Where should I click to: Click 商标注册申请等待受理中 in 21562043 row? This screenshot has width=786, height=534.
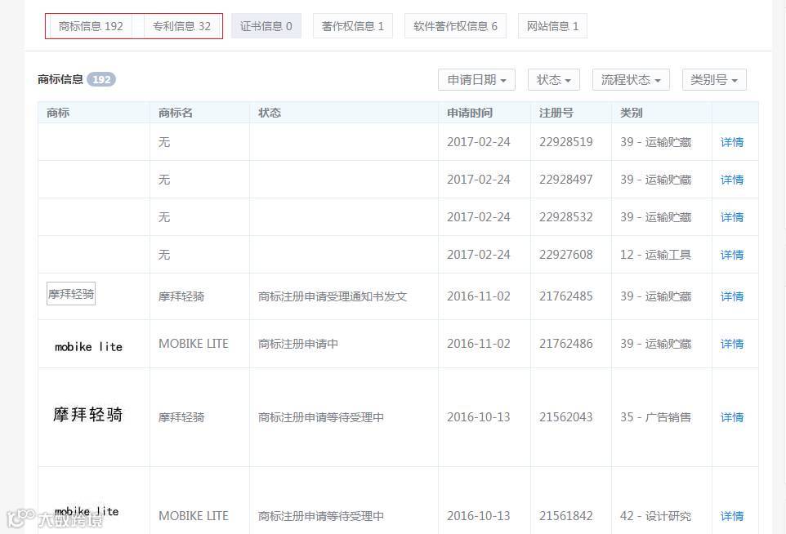321,417
